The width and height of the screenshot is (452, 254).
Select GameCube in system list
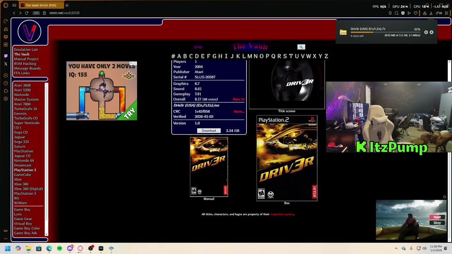coord(23,175)
